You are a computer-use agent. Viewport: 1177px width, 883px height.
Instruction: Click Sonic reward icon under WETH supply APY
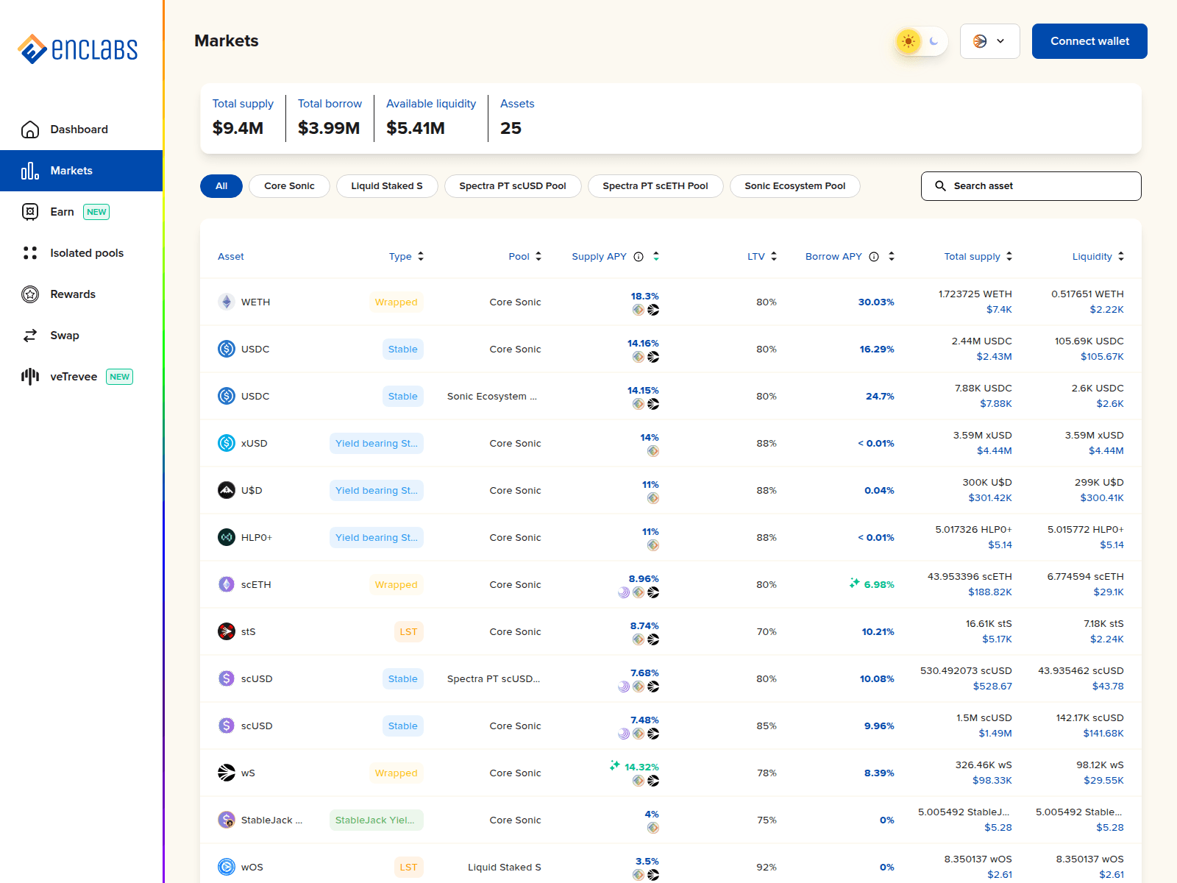point(653,310)
